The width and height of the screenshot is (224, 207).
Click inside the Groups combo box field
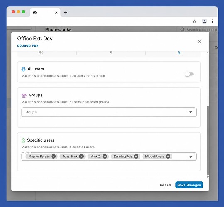tap(109, 112)
